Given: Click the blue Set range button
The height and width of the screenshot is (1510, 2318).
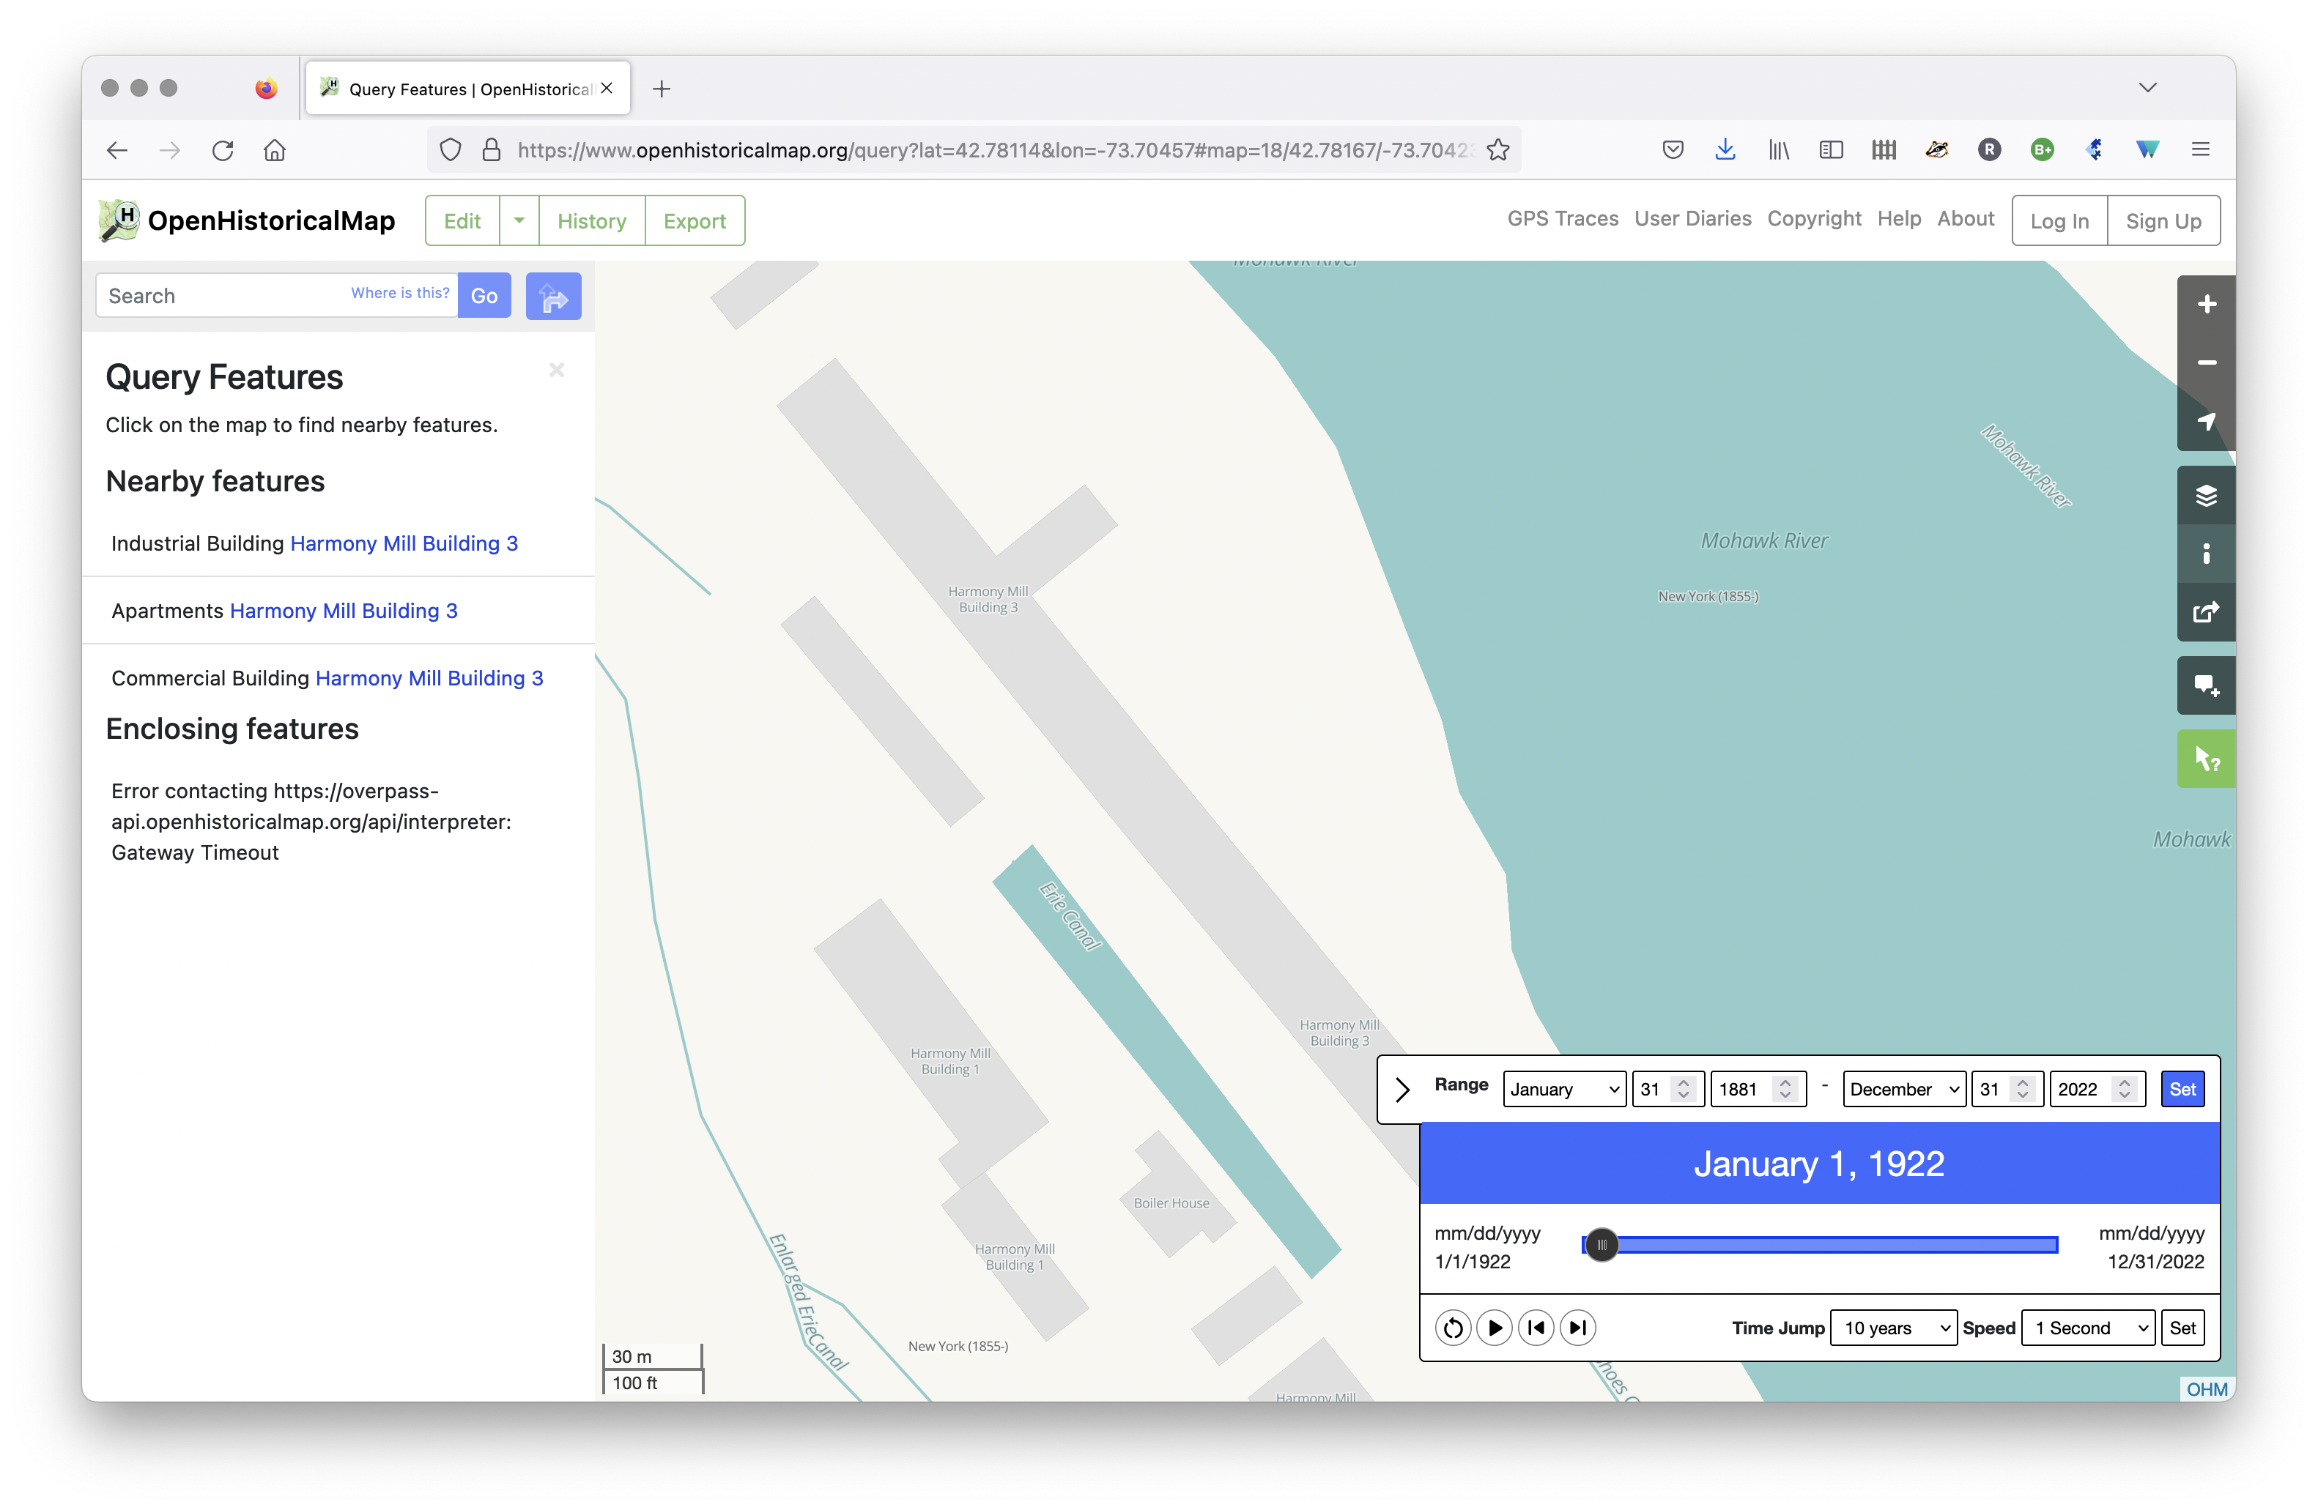Looking at the screenshot, I should (2182, 1090).
